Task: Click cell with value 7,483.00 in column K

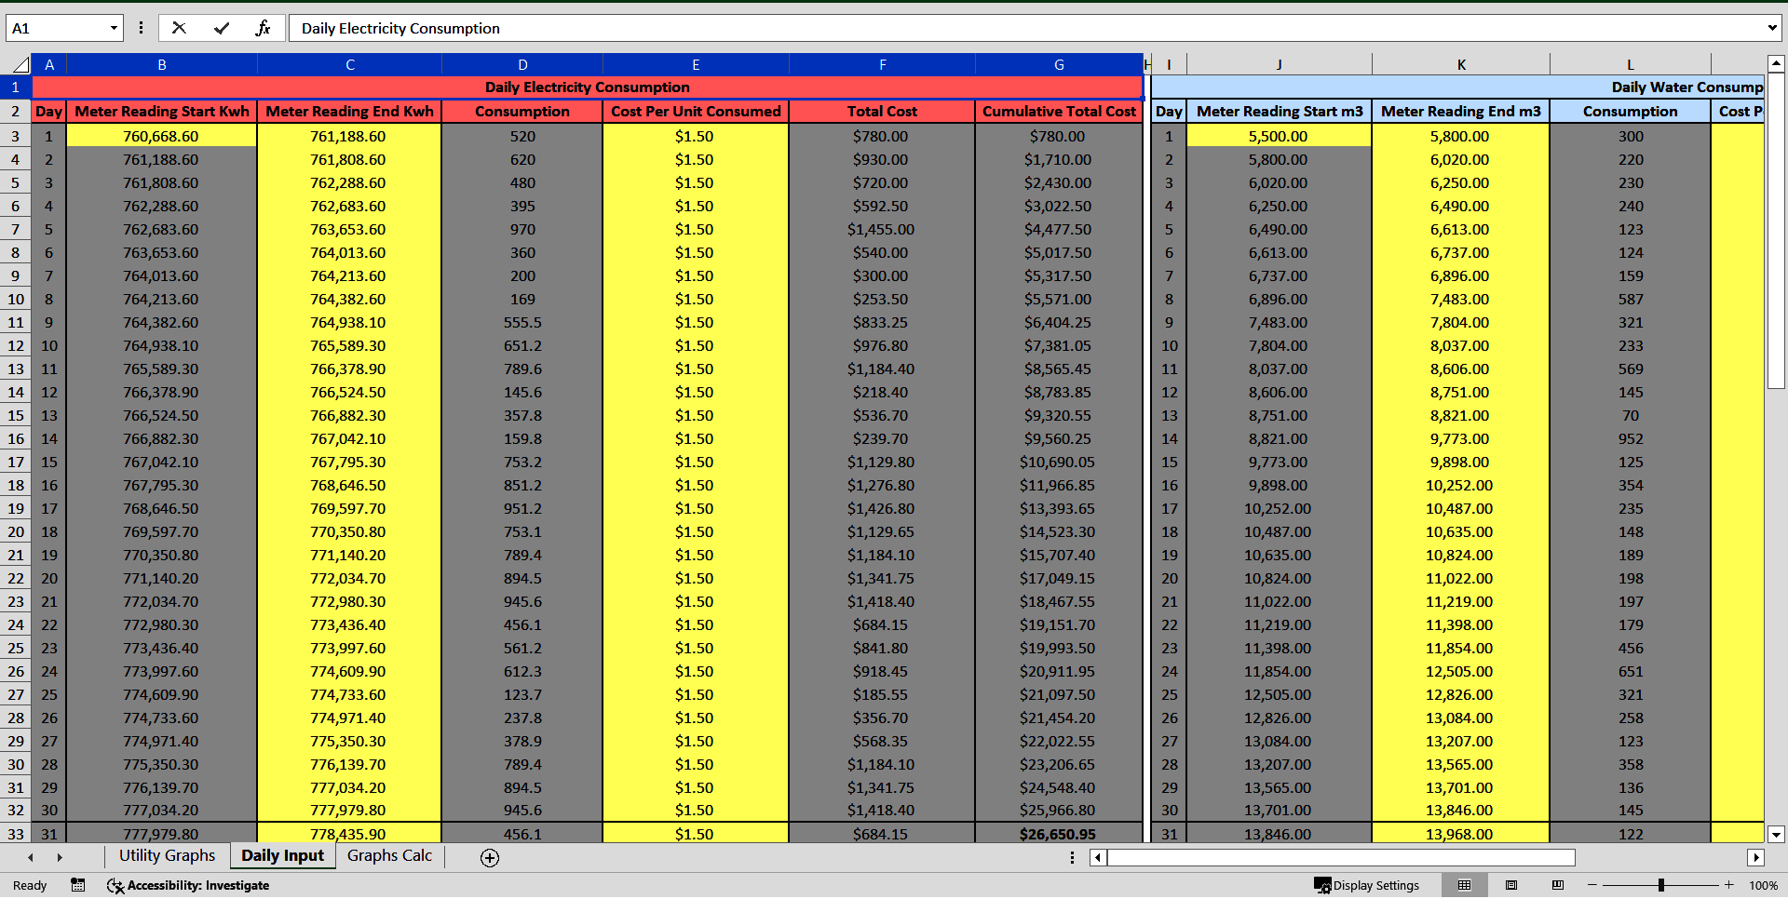Action: coord(1461,299)
